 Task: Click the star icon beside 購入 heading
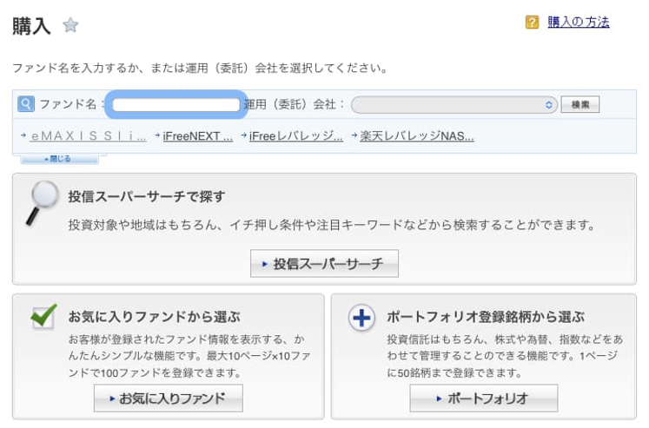tap(70, 26)
